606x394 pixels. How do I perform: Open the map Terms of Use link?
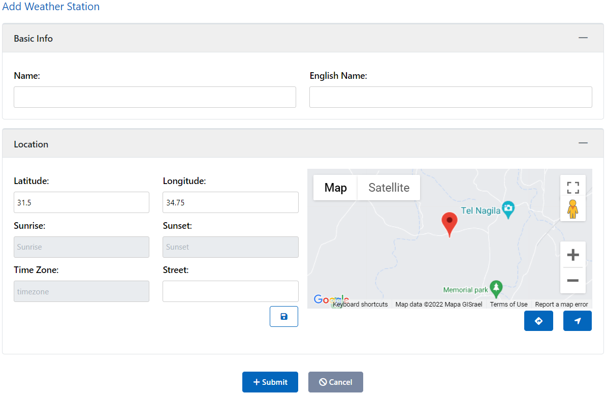pos(508,305)
